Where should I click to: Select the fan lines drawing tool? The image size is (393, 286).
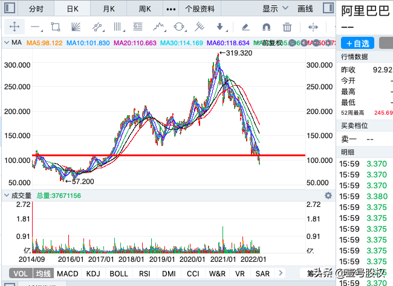pyautogui.click(x=76, y=27)
